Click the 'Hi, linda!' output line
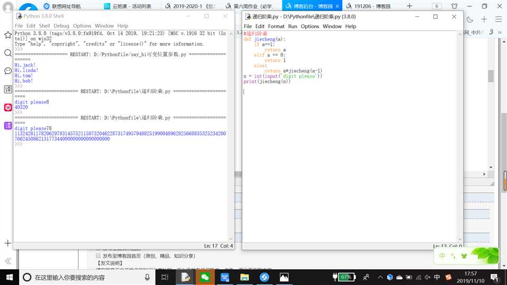 26,70
